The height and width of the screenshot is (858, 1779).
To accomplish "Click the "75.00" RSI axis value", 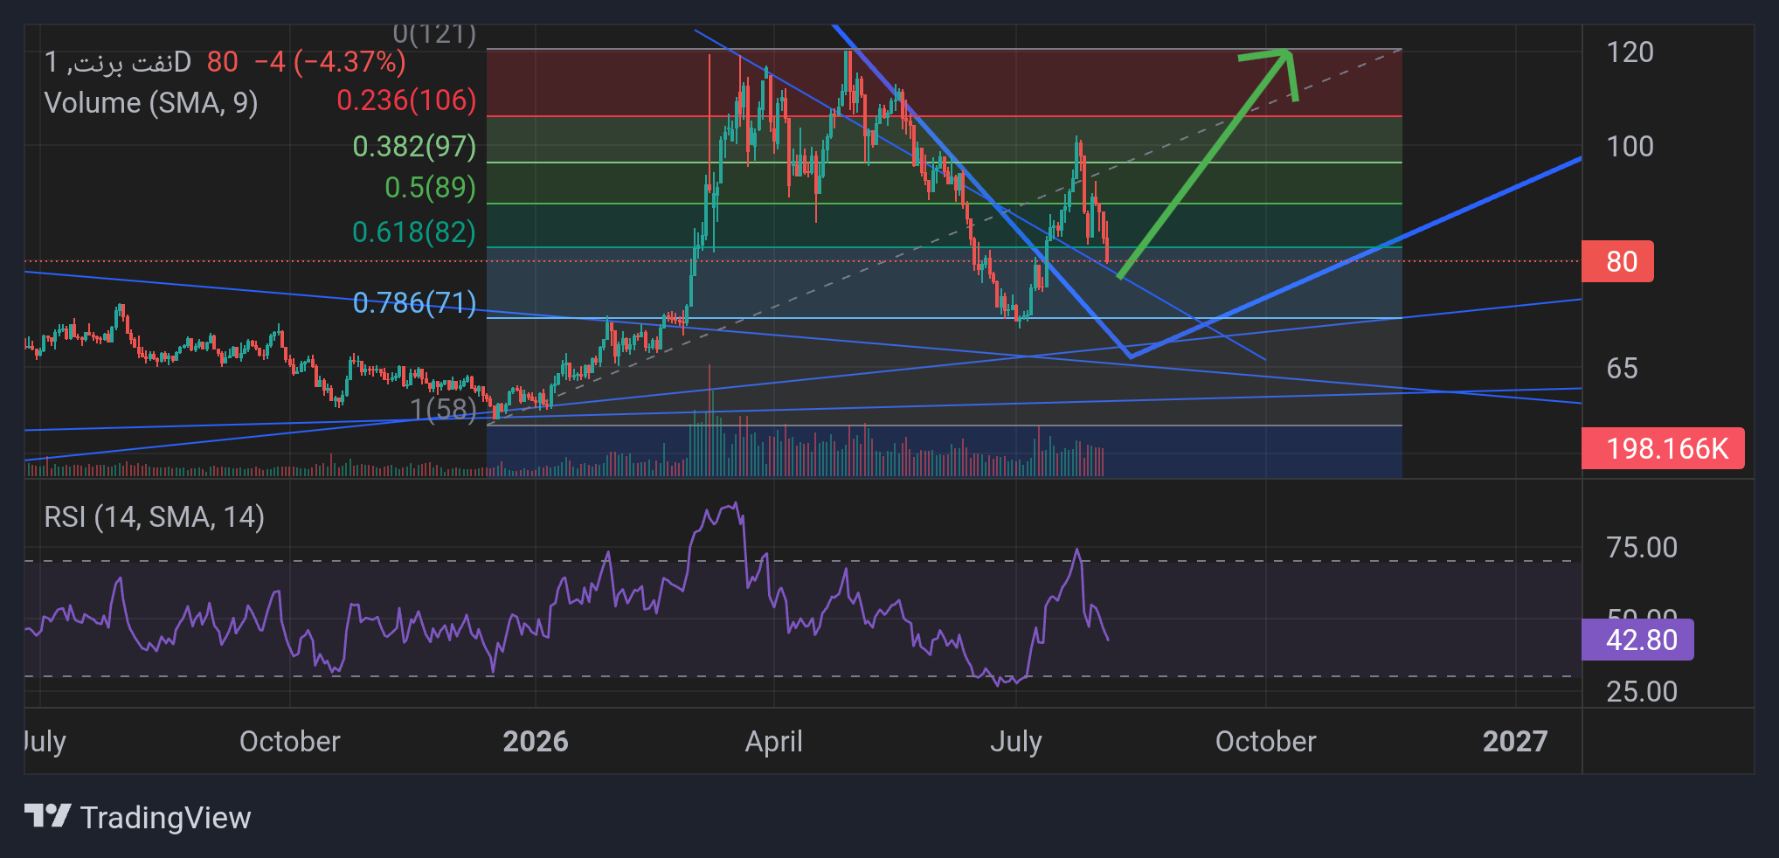I will click(x=1642, y=548).
